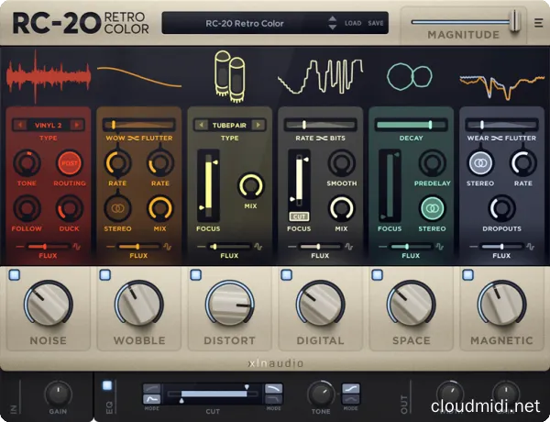Click the Duck knob in Noise module
The height and width of the screenshot is (422, 550).
click(x=68, y=207)
